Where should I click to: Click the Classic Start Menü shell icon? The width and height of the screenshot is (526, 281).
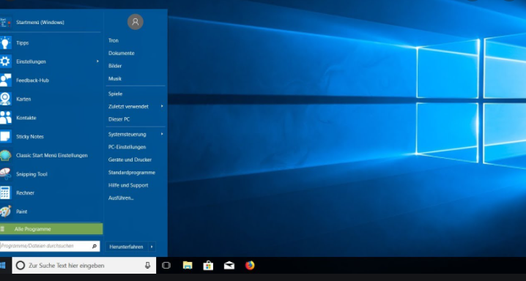pos(5,155)
